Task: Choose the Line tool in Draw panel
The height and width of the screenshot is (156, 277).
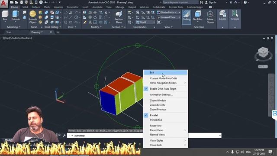Action: (x=71, y=17)
